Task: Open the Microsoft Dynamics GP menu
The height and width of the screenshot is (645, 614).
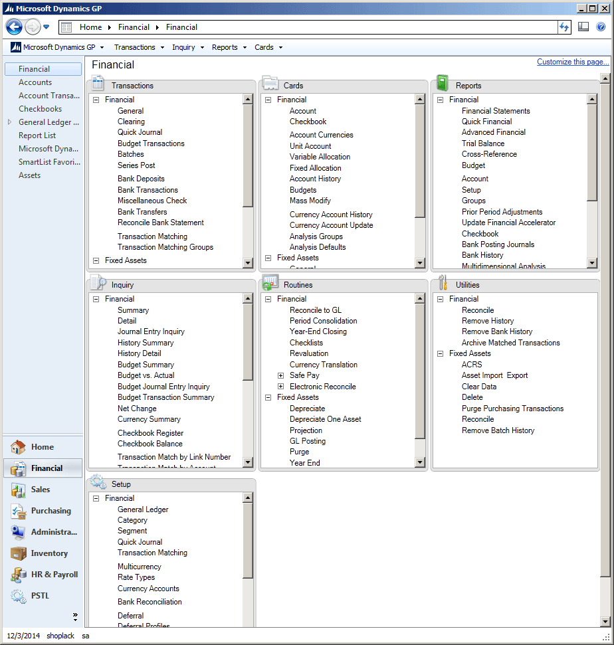Action: coord(59,47)
